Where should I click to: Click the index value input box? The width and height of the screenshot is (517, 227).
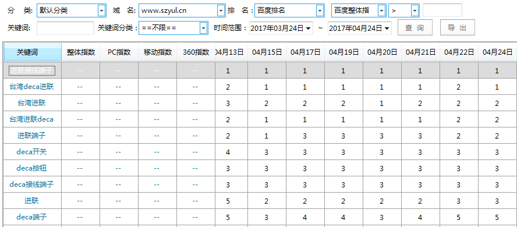[x=442, y=10]
